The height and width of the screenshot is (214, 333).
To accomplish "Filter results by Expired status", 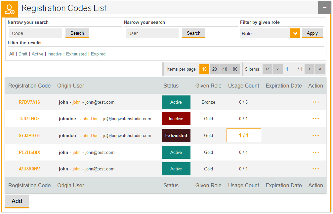I will (x=98, y=54).
